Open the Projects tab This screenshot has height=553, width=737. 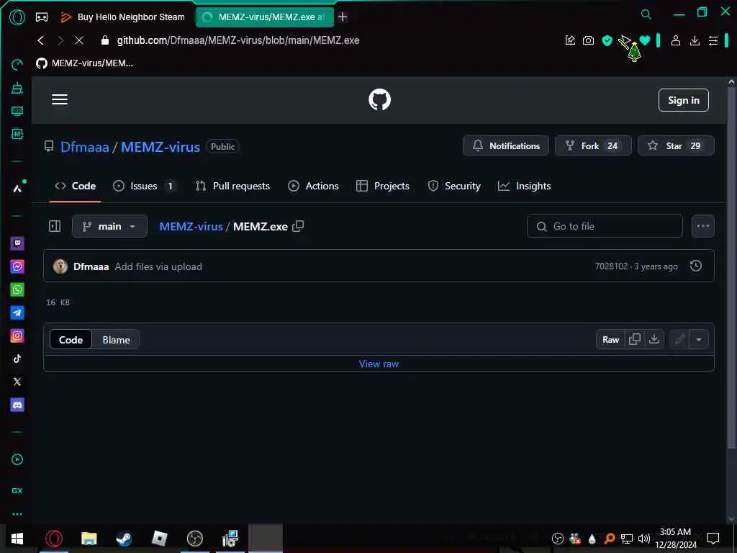tap(383, 186)
